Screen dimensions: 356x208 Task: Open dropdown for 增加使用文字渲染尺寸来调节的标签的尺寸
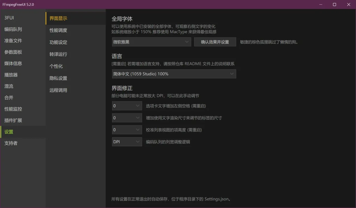tap(127, 118)
